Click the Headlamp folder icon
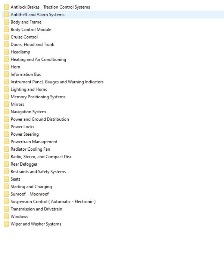The height and width of the screenshot is (255, 224). coord(6,52)
